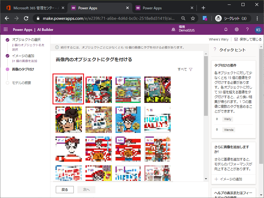Open the notifications bell
Image resolution: width=264 pixels, height=198 pixels.
click(226, 29)
